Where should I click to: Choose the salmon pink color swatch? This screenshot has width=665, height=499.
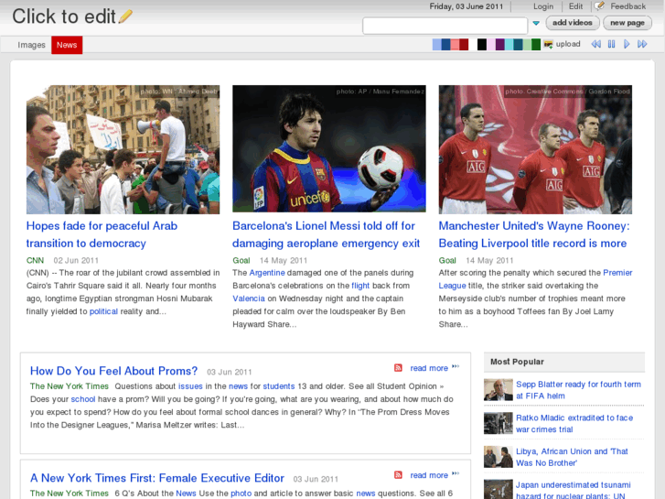coord(455,44)
